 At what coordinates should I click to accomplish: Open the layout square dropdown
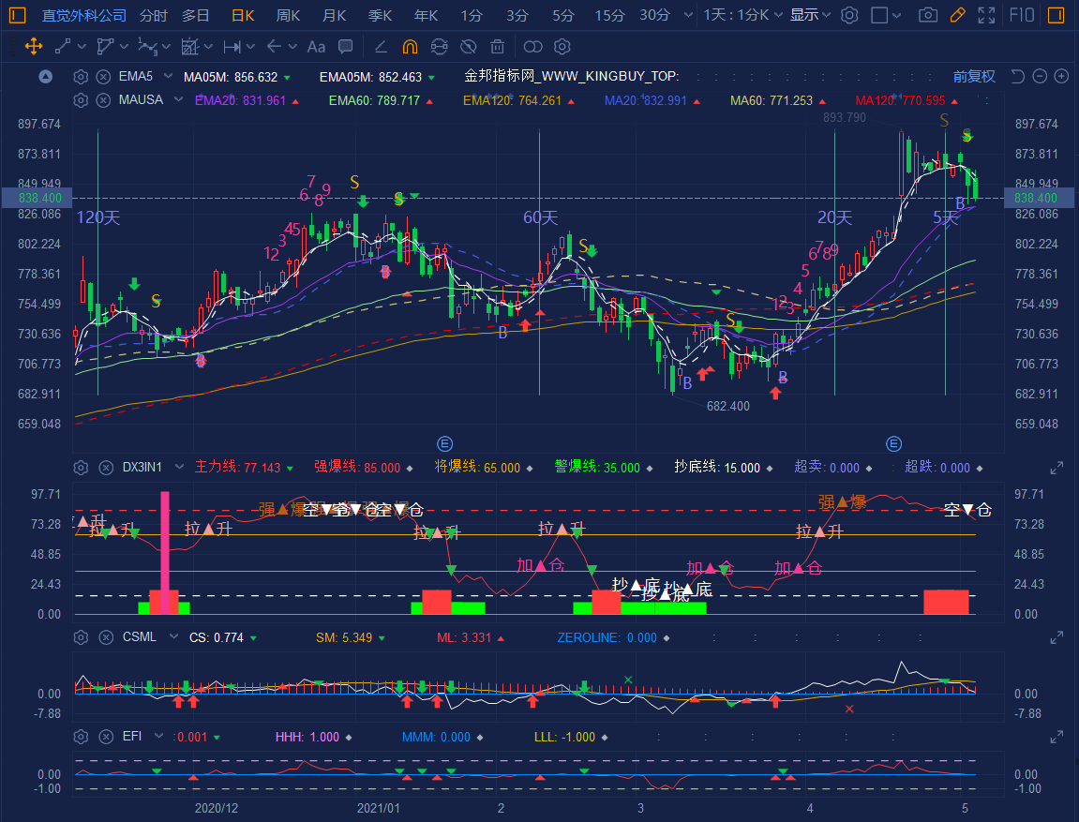[x=886, y=15]
